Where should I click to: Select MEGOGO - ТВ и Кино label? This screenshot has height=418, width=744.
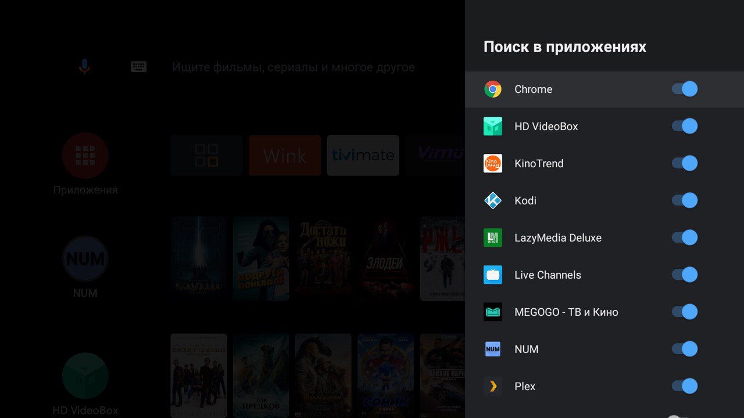point(566,312)
